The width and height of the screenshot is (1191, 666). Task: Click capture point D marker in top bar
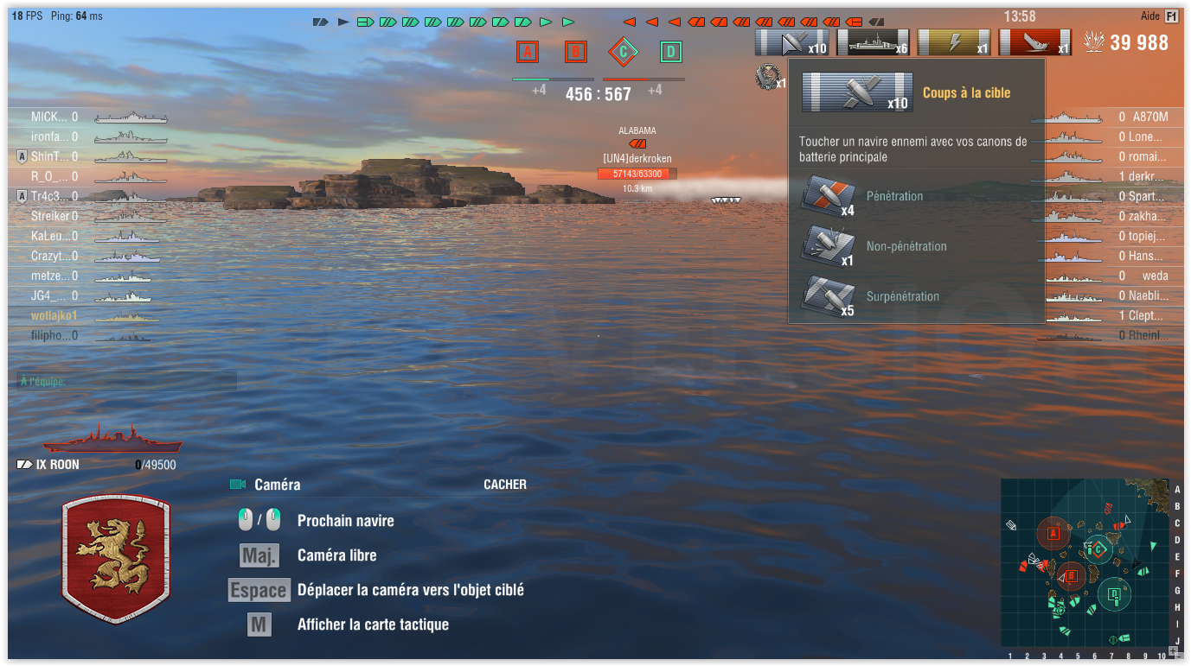coord(670,53)
